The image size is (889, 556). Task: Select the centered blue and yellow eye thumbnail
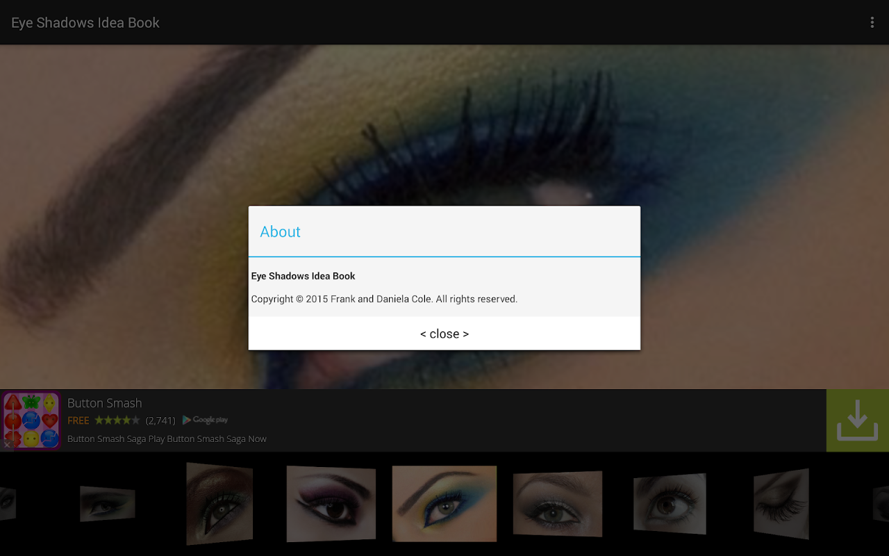444,504
